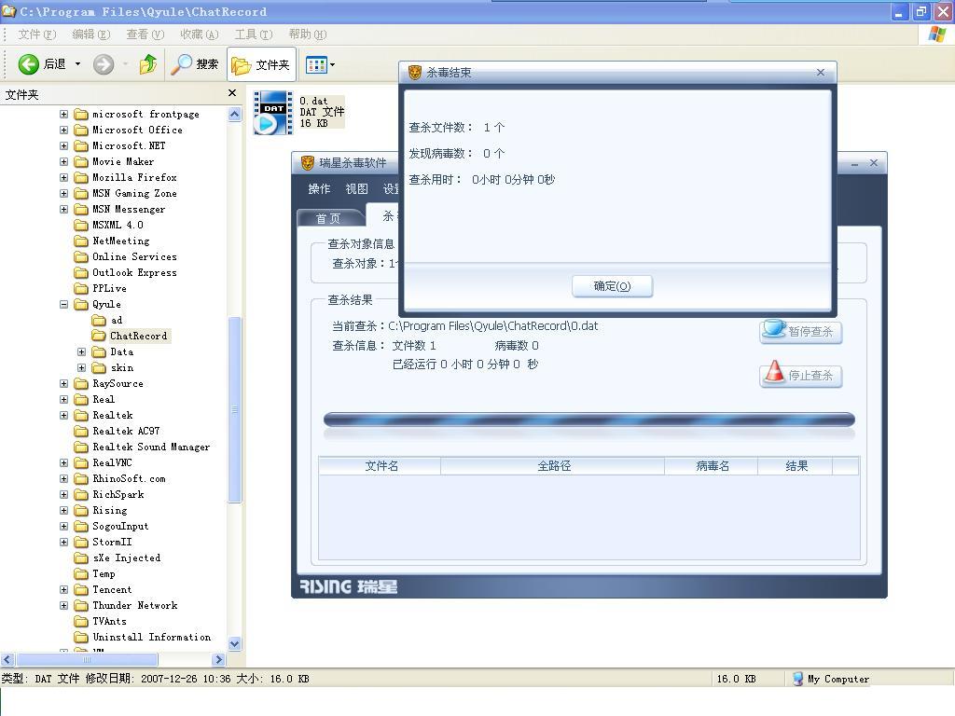
Task: Open the 查看(V) menu
Action: [145, 34]
